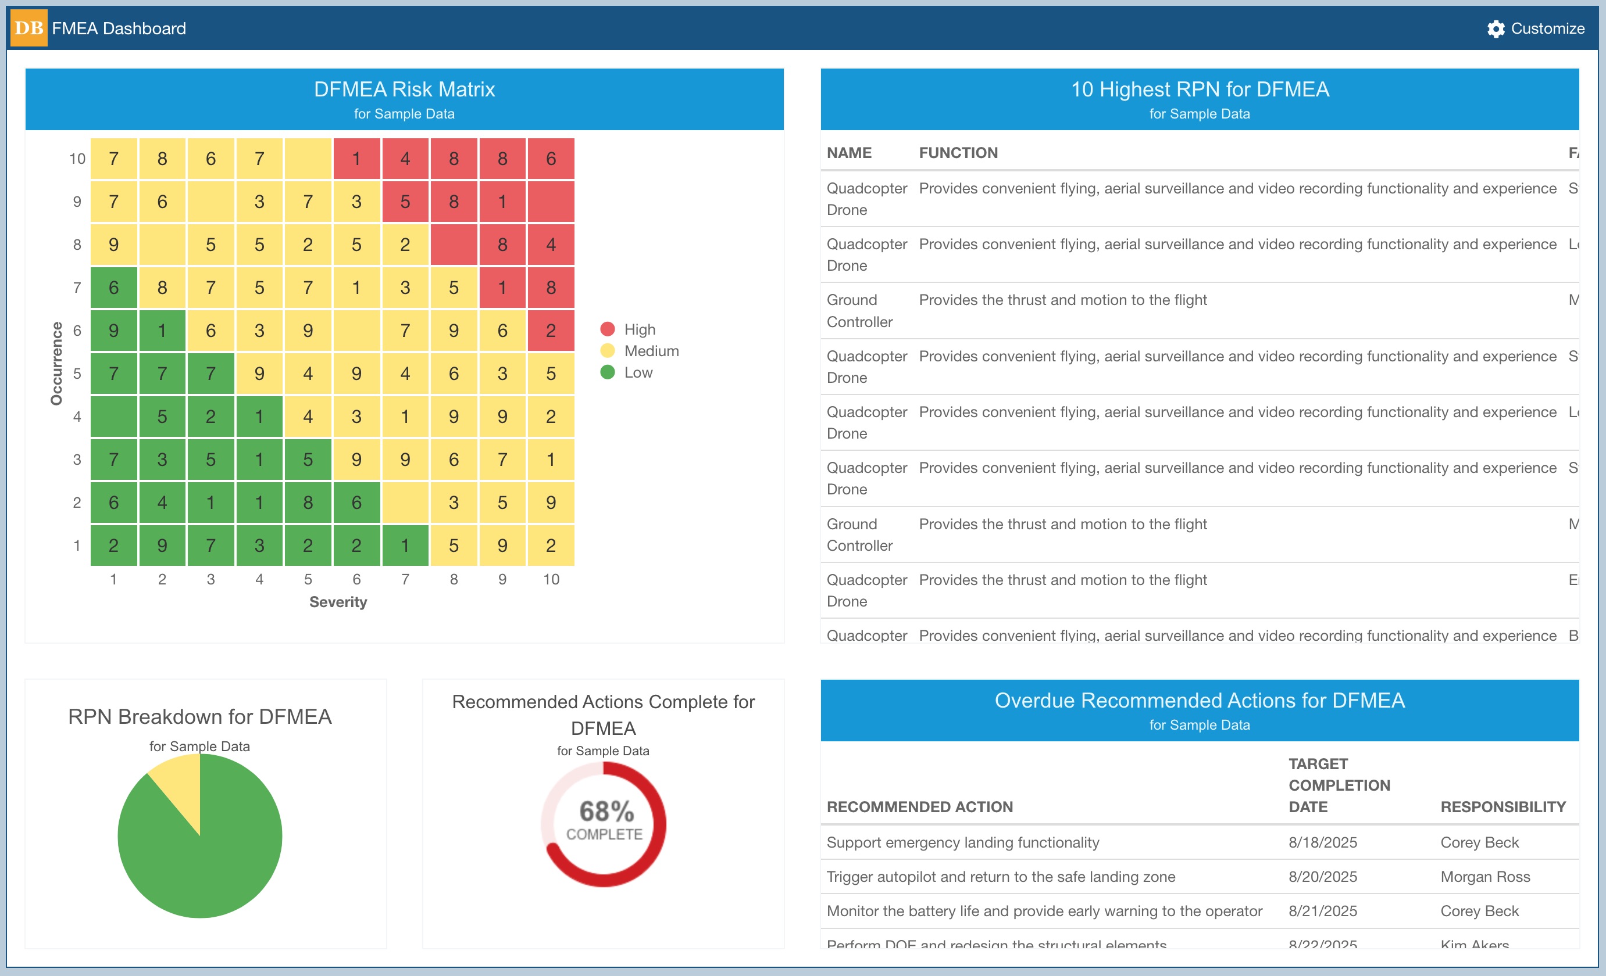Toggle the Low legend green dot
The width and height of the screenshot is (1606, 976).
[x=607, y=372]
